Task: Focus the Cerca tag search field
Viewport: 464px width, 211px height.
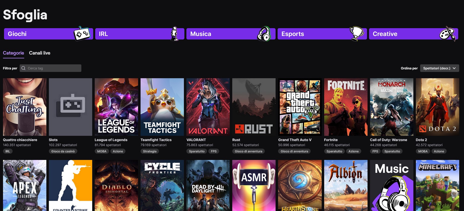Action: coord(50,68)
